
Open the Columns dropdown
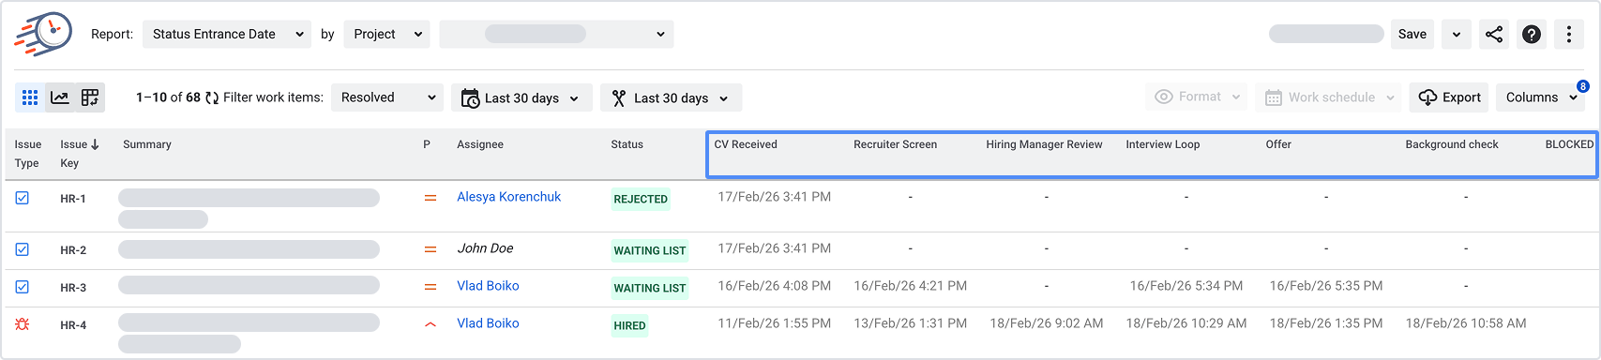(x=1541, y=97)
